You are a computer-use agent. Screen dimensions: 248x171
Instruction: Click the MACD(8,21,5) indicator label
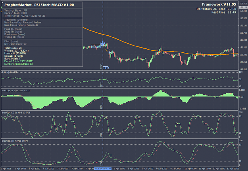16,90
